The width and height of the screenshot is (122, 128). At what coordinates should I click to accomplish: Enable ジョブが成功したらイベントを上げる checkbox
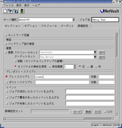[7, 91]
